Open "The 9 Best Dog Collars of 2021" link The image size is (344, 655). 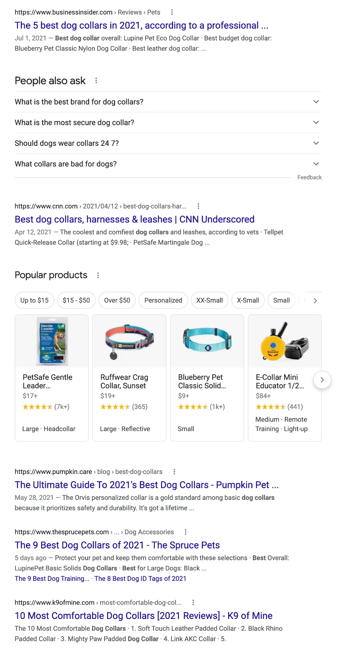click(117, 545)
